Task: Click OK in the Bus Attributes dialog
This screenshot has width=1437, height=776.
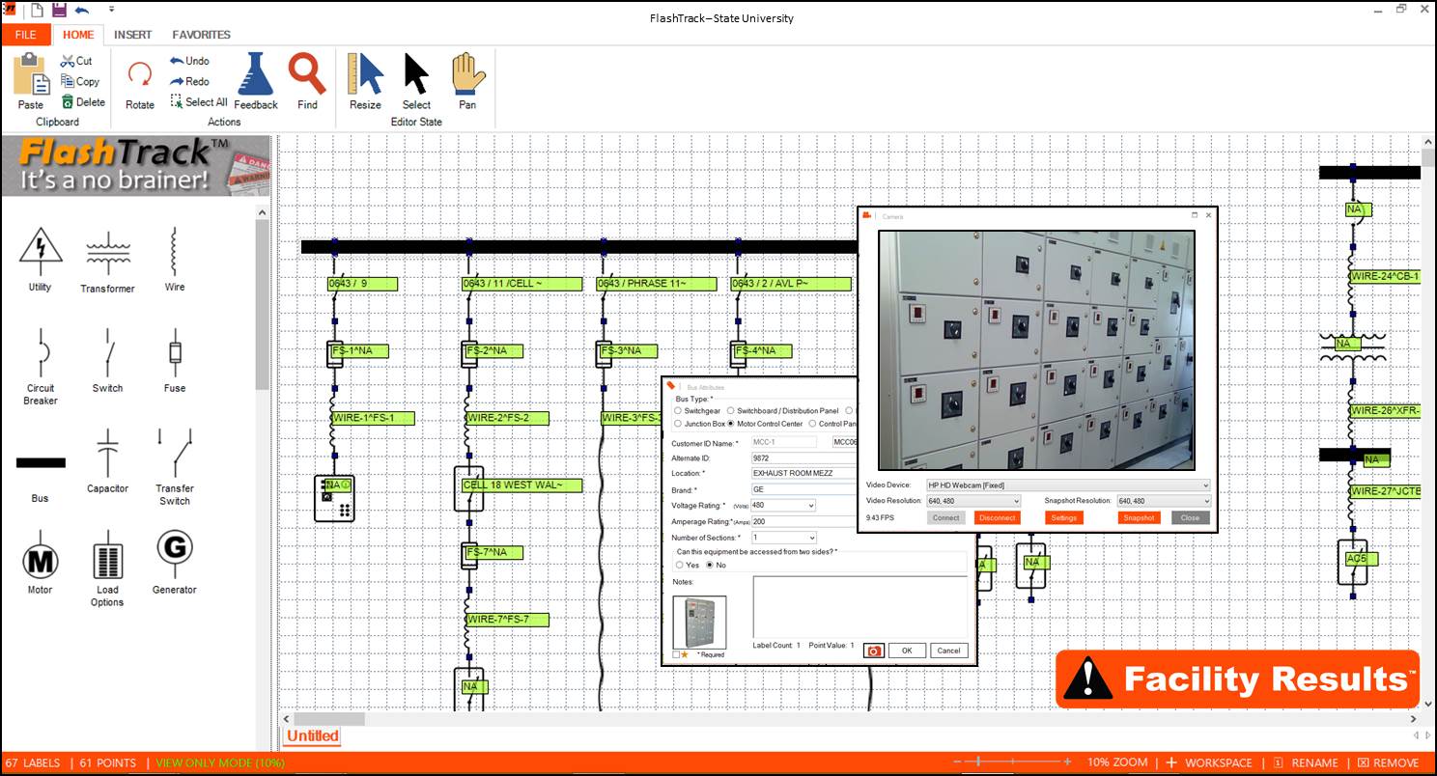Action: click(x=907, y=651)
